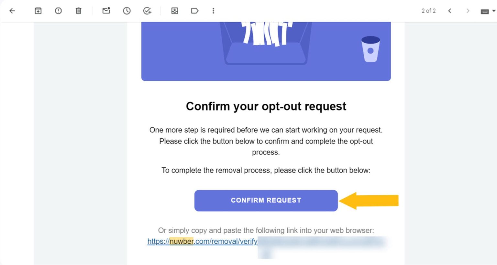This screenshot has height=265, width=497.
Task: Mark the email as unread
Action: pyautogui.click(x=106, y=11)
